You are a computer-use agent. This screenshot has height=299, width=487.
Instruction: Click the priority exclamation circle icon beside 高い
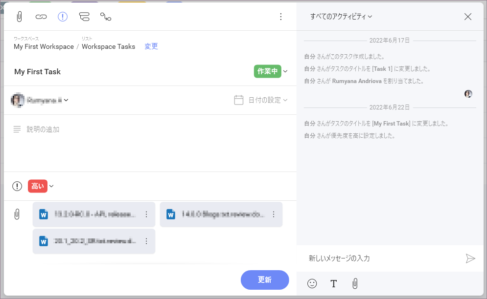pos(17,186)
